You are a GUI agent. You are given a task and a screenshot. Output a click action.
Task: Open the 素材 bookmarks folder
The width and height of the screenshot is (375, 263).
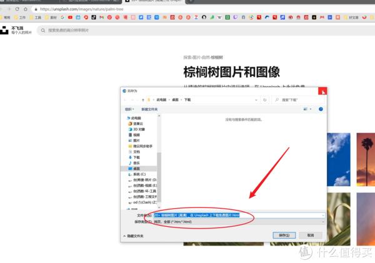[51, 17]
